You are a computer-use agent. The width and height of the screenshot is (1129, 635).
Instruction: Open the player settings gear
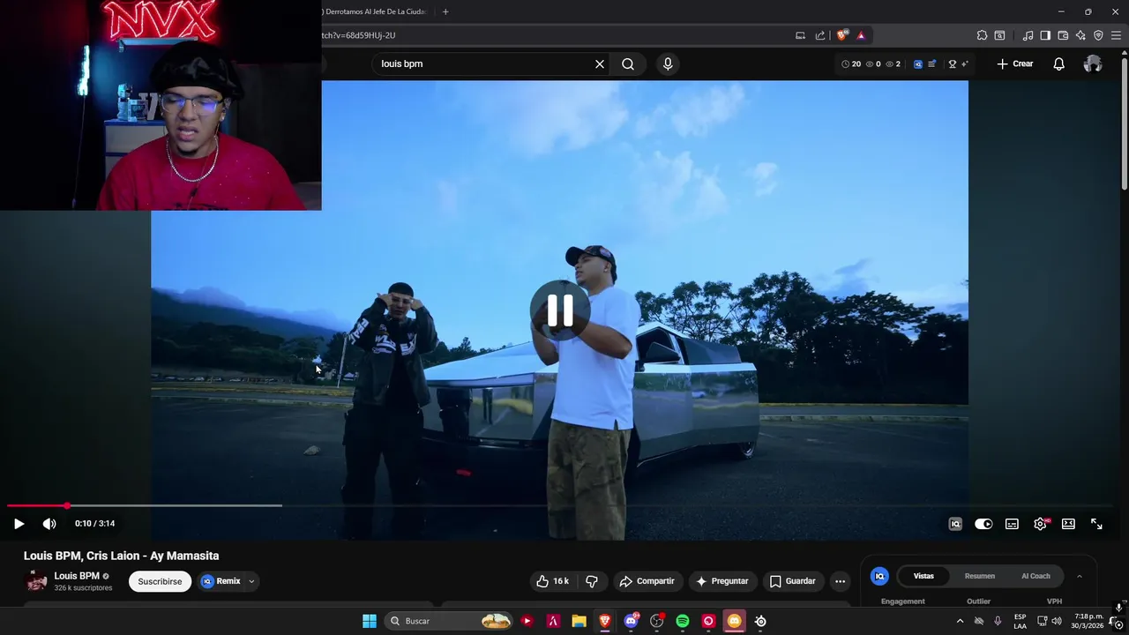1041,524
